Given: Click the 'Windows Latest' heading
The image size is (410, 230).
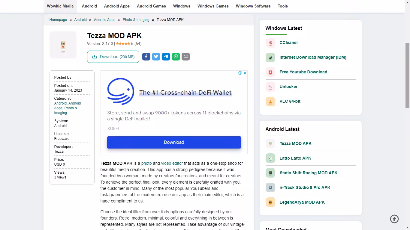Looking at the screenshot, I should pos(284,28).
